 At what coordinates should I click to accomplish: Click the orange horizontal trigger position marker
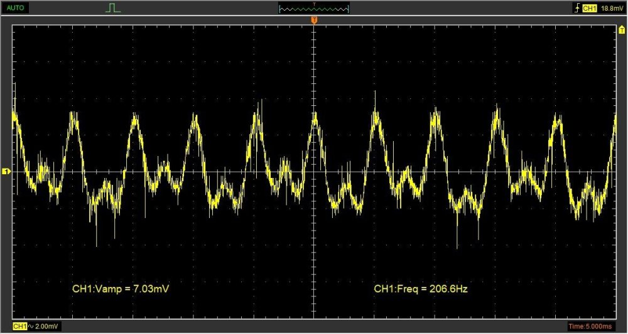314,22
